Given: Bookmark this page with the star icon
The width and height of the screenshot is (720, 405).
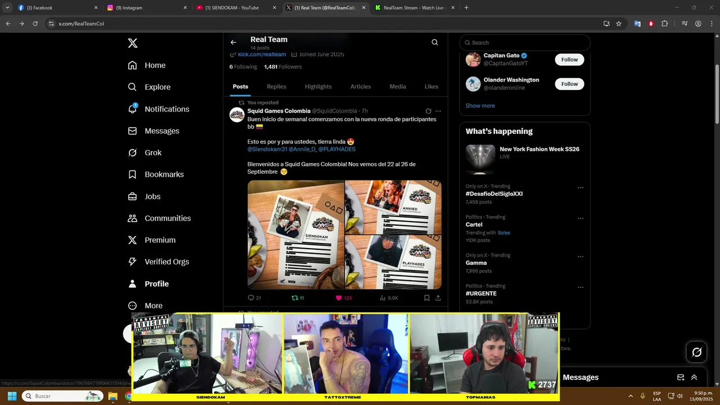Looking at the screenshot, I should point(619,24).
